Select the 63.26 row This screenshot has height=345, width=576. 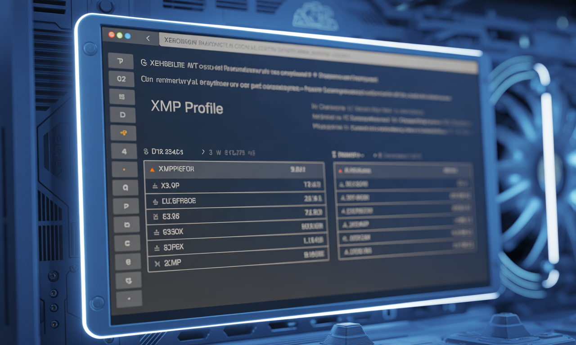(236, 216)
